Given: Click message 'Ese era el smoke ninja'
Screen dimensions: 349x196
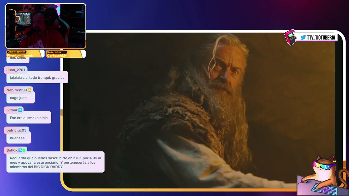Looking at the screenshot, I should coord(29,118).
